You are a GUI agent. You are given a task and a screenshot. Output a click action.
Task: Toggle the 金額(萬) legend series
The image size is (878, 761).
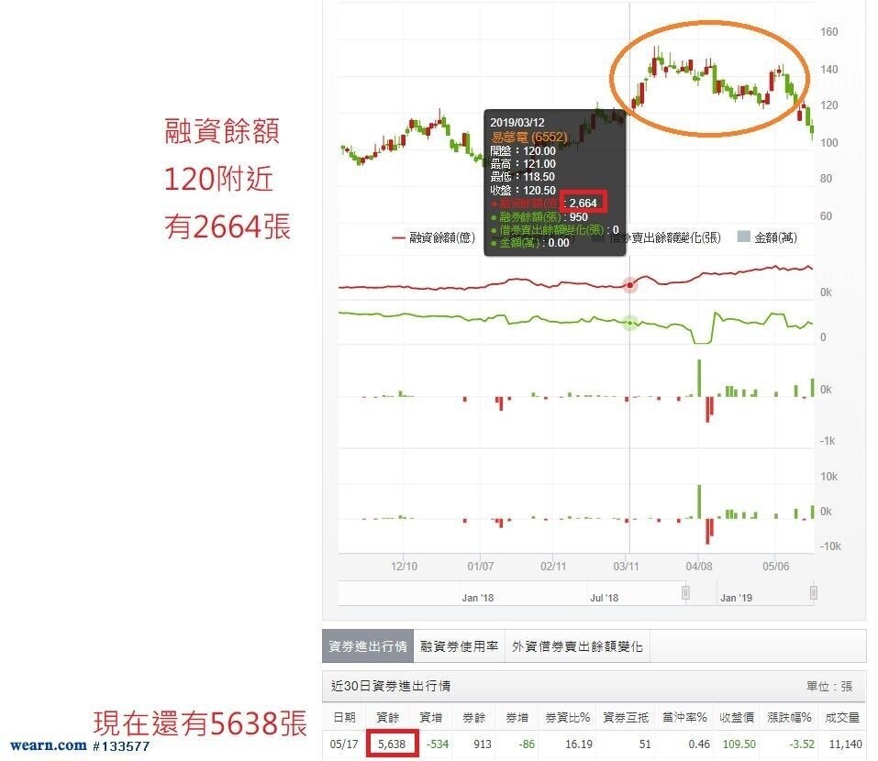(x=767, y=237)
